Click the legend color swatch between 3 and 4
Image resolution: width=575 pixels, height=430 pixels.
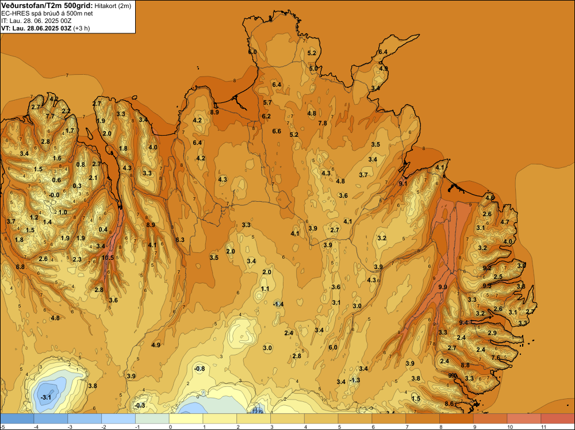click(287, 419)
